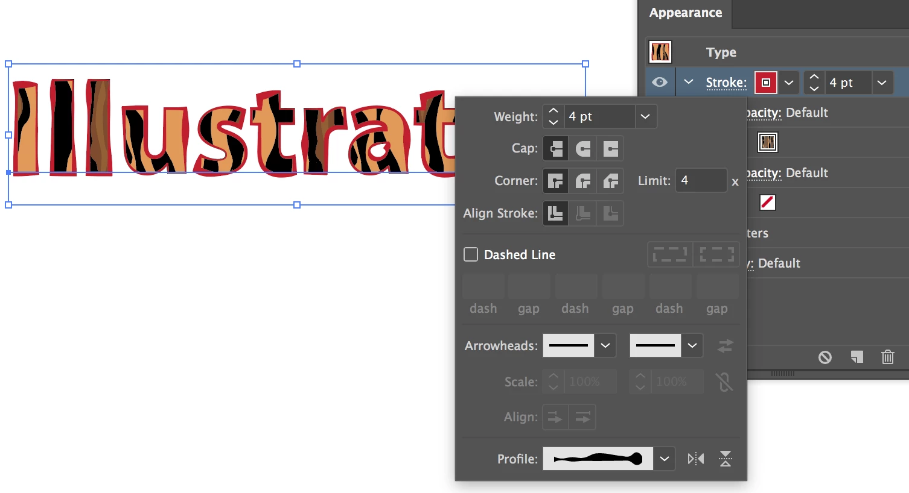The width and height of the screenshot is (909, 493).
Task: Select the Round Cap option
Action: tap(583, 148)
